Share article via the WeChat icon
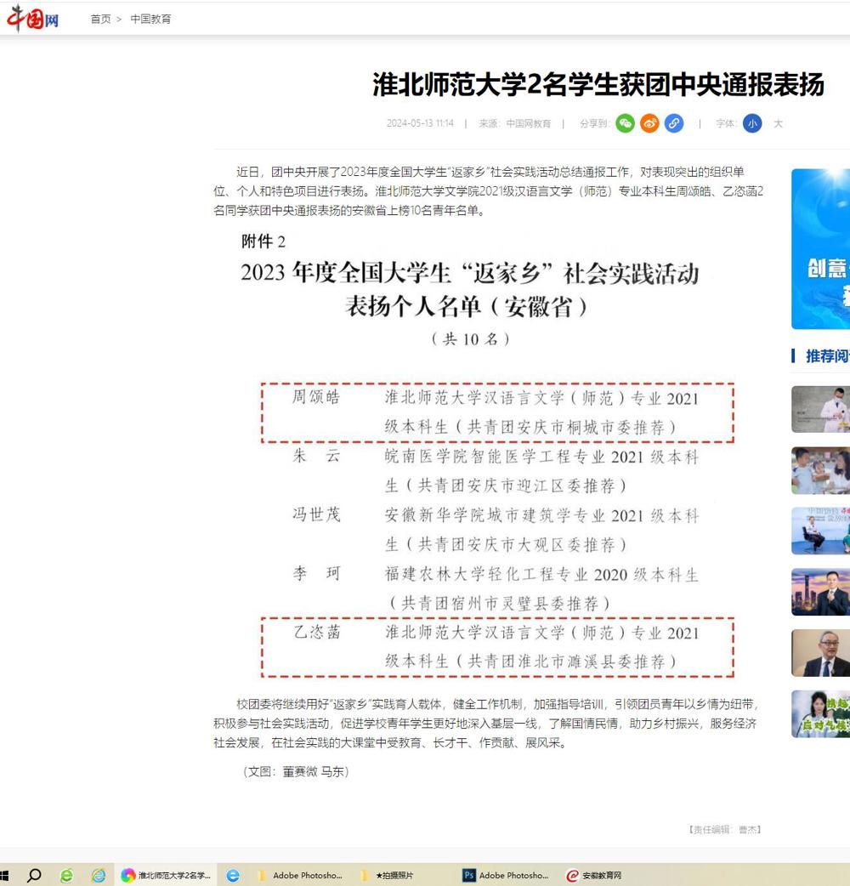This screenshot has width=850, height=886. [626, 123]
